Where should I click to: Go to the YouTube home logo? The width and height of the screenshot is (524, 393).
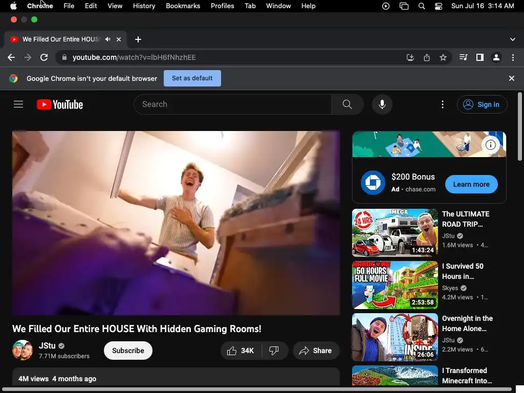[60, 104]
